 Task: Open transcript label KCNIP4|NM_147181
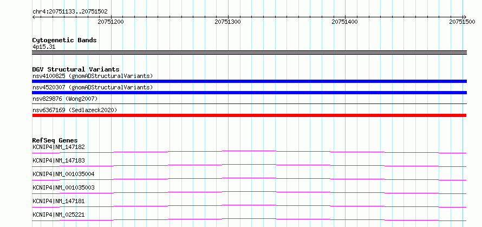coord(58,201)
